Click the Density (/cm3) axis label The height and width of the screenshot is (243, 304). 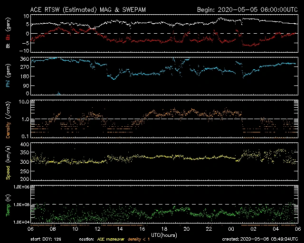click(7, 119)
